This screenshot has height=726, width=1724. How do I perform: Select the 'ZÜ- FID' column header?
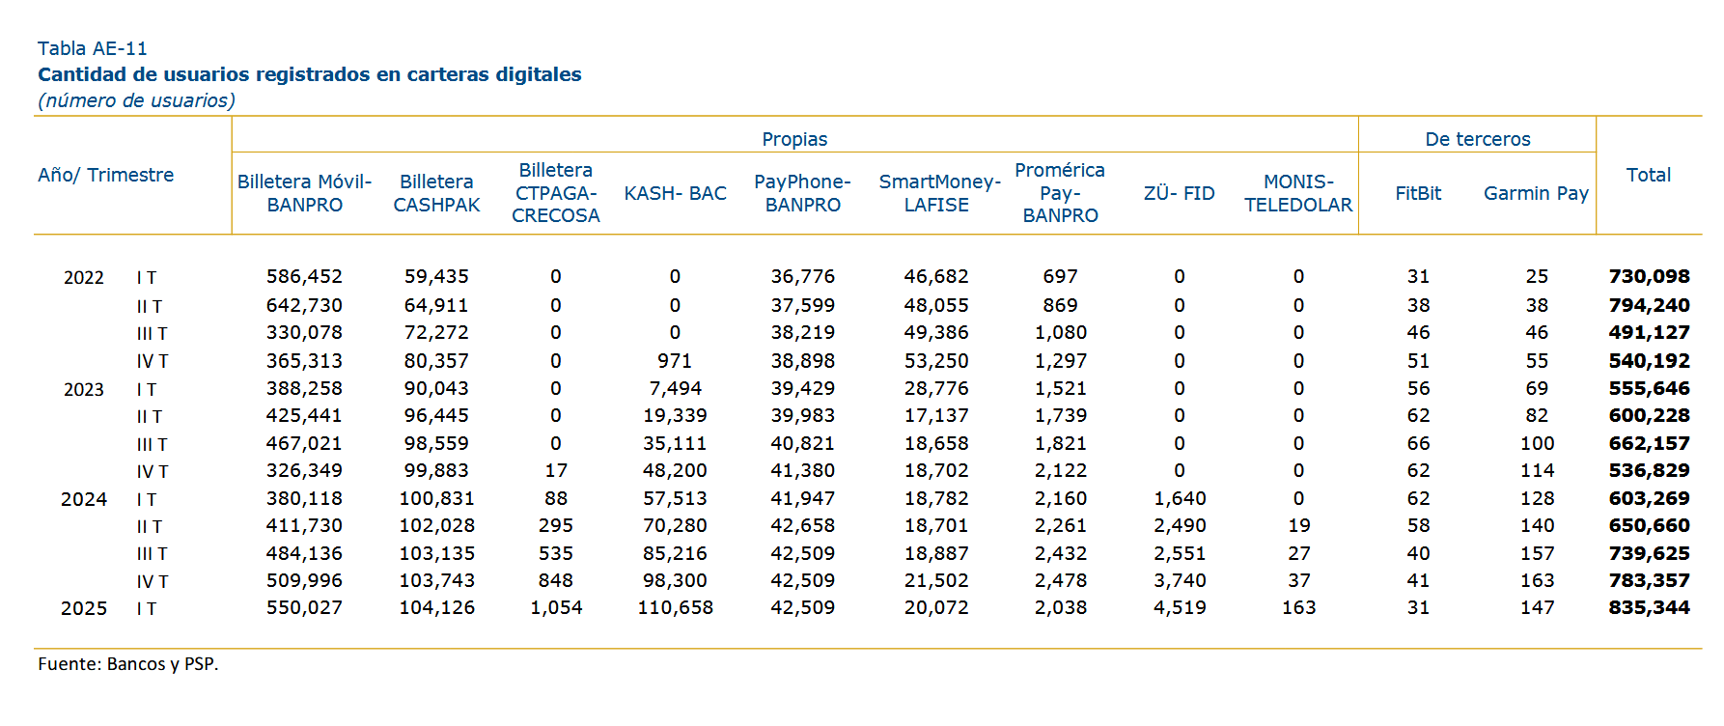(1179, 193)
